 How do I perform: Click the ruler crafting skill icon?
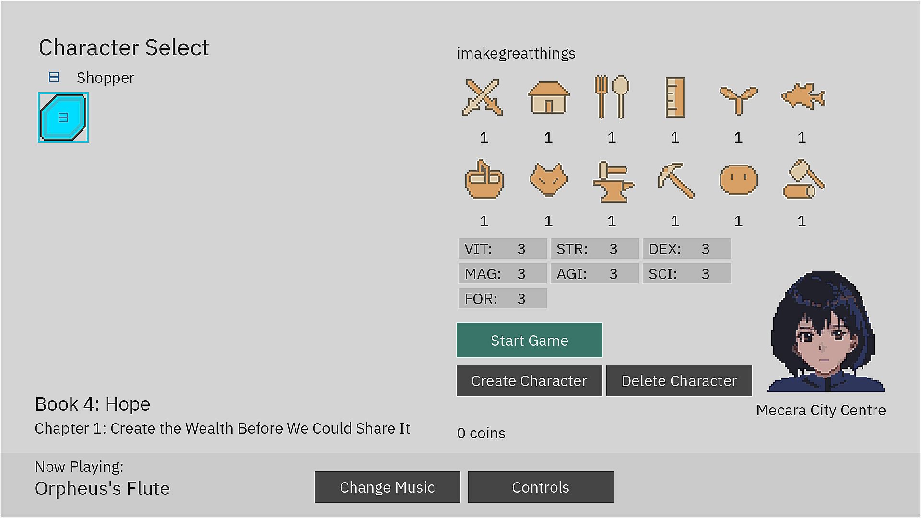(675, 97)
